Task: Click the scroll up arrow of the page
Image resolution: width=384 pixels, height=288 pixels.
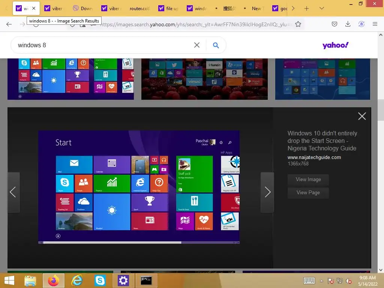Action: tap(381, 35)
